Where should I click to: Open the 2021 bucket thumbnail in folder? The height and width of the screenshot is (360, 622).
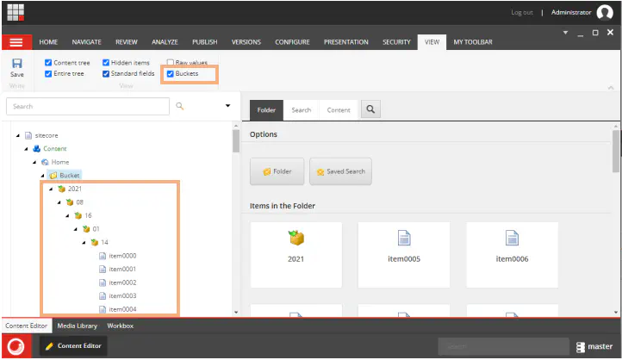point(296,255)
